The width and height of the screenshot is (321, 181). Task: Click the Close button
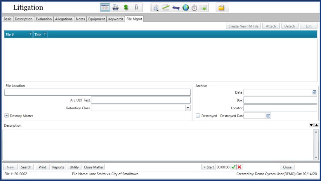click(x=287, y=167)
